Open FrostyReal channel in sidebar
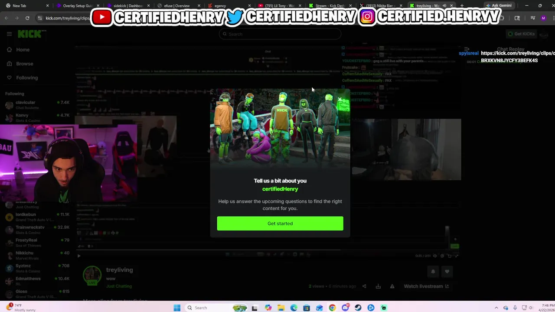The height and width of the screenshot is (312, 555). click(x=37, y=242)
